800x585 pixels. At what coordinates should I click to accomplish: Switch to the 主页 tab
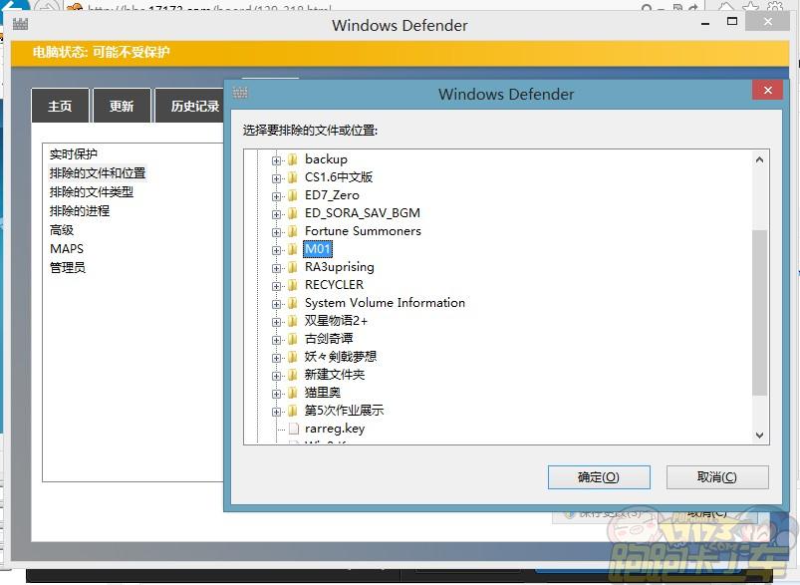pyautogui.click(x=60, y=106)
